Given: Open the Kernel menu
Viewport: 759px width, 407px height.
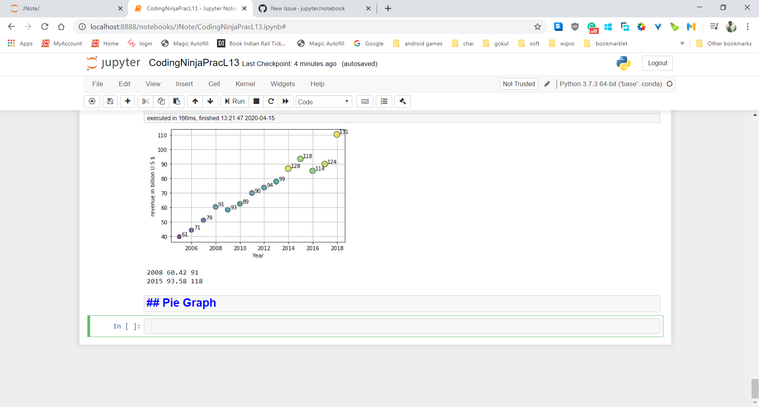Looking at the screenshot, I should click(x=245, y=84).
